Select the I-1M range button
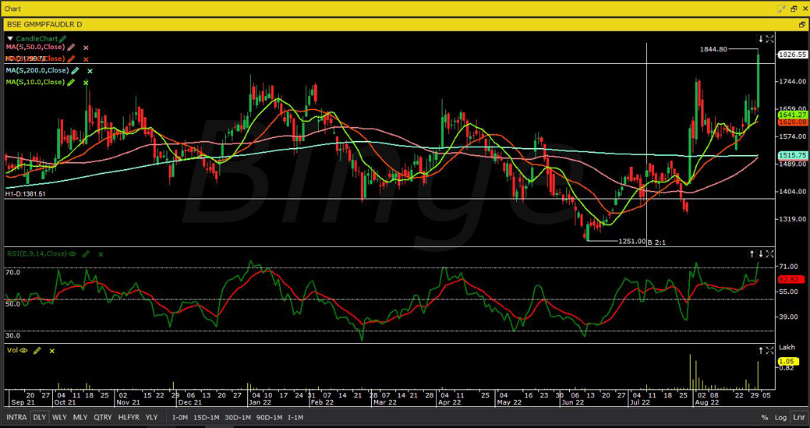810x428 pixels. tap(295, 417)
